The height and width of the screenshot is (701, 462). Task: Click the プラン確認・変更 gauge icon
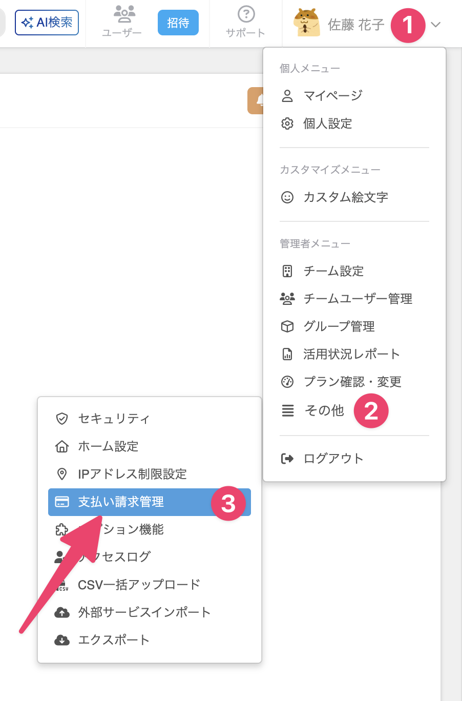tap(287, 382)
